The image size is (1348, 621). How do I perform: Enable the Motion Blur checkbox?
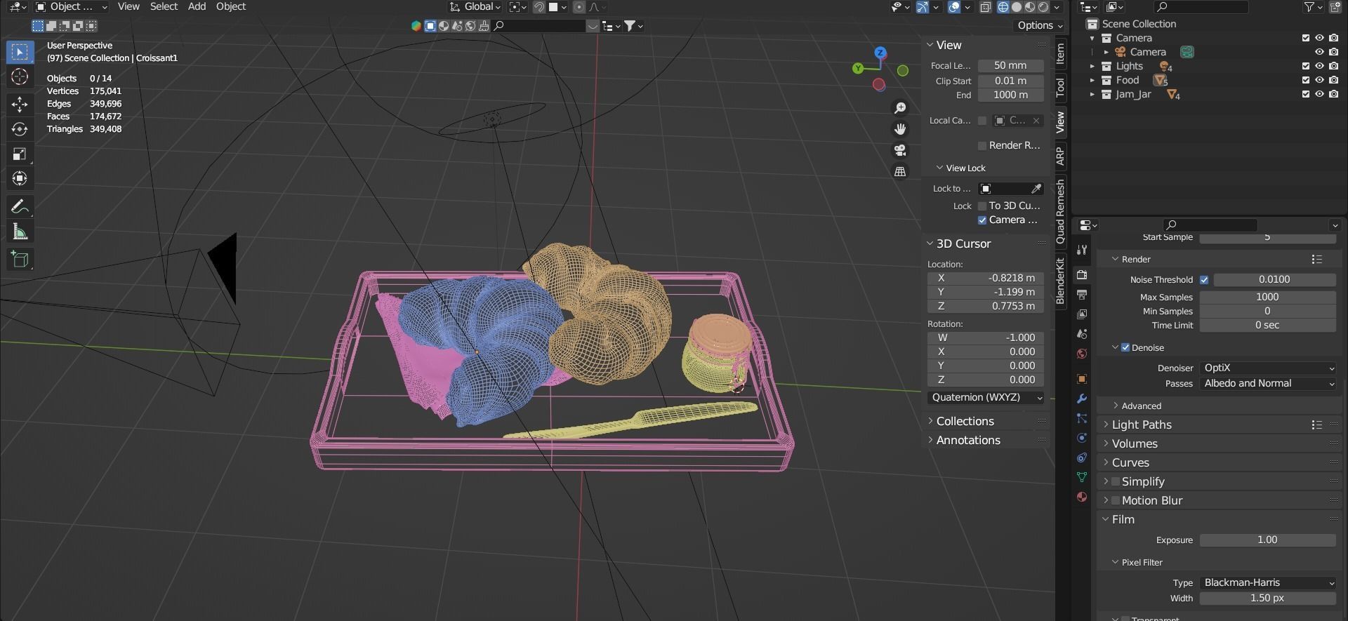pyautogui.click(x=1116, y=500)
